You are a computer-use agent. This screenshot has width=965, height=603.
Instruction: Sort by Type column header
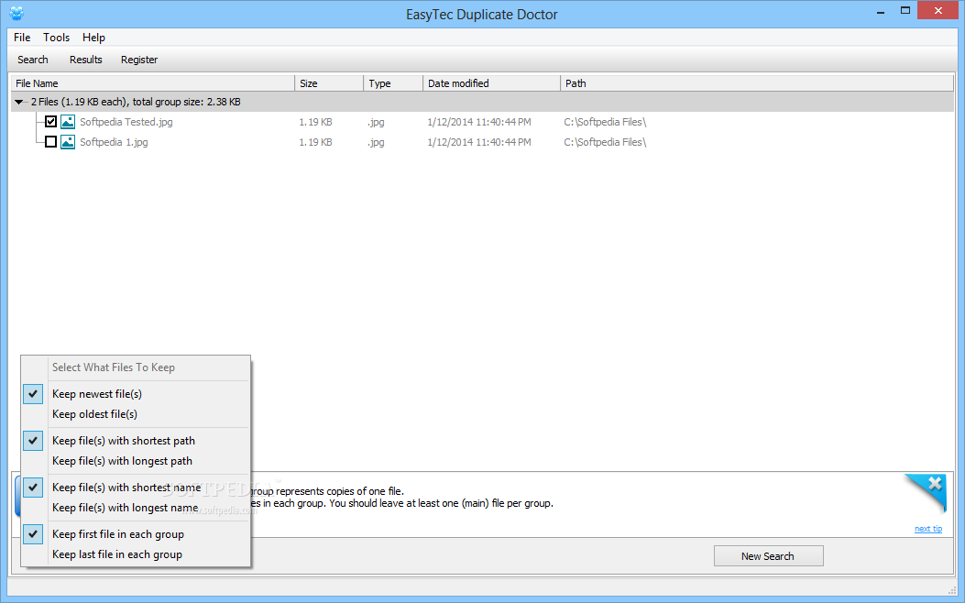pyautogui.click(x=393, y=83)
